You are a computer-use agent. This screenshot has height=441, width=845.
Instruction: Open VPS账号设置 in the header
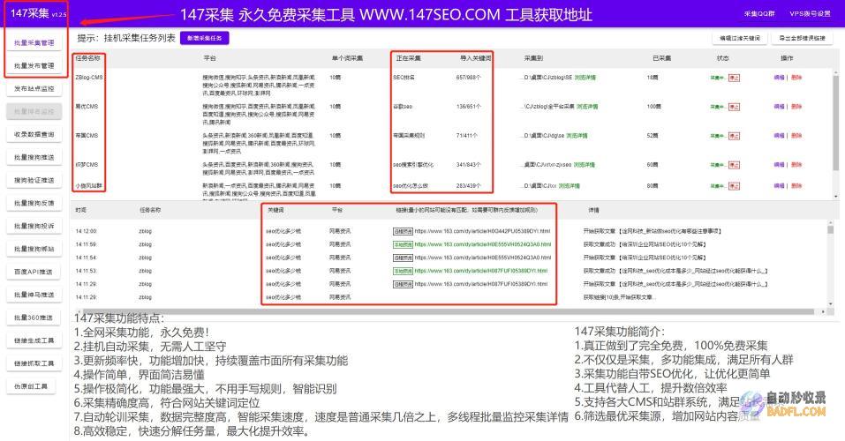pos(810,14)
